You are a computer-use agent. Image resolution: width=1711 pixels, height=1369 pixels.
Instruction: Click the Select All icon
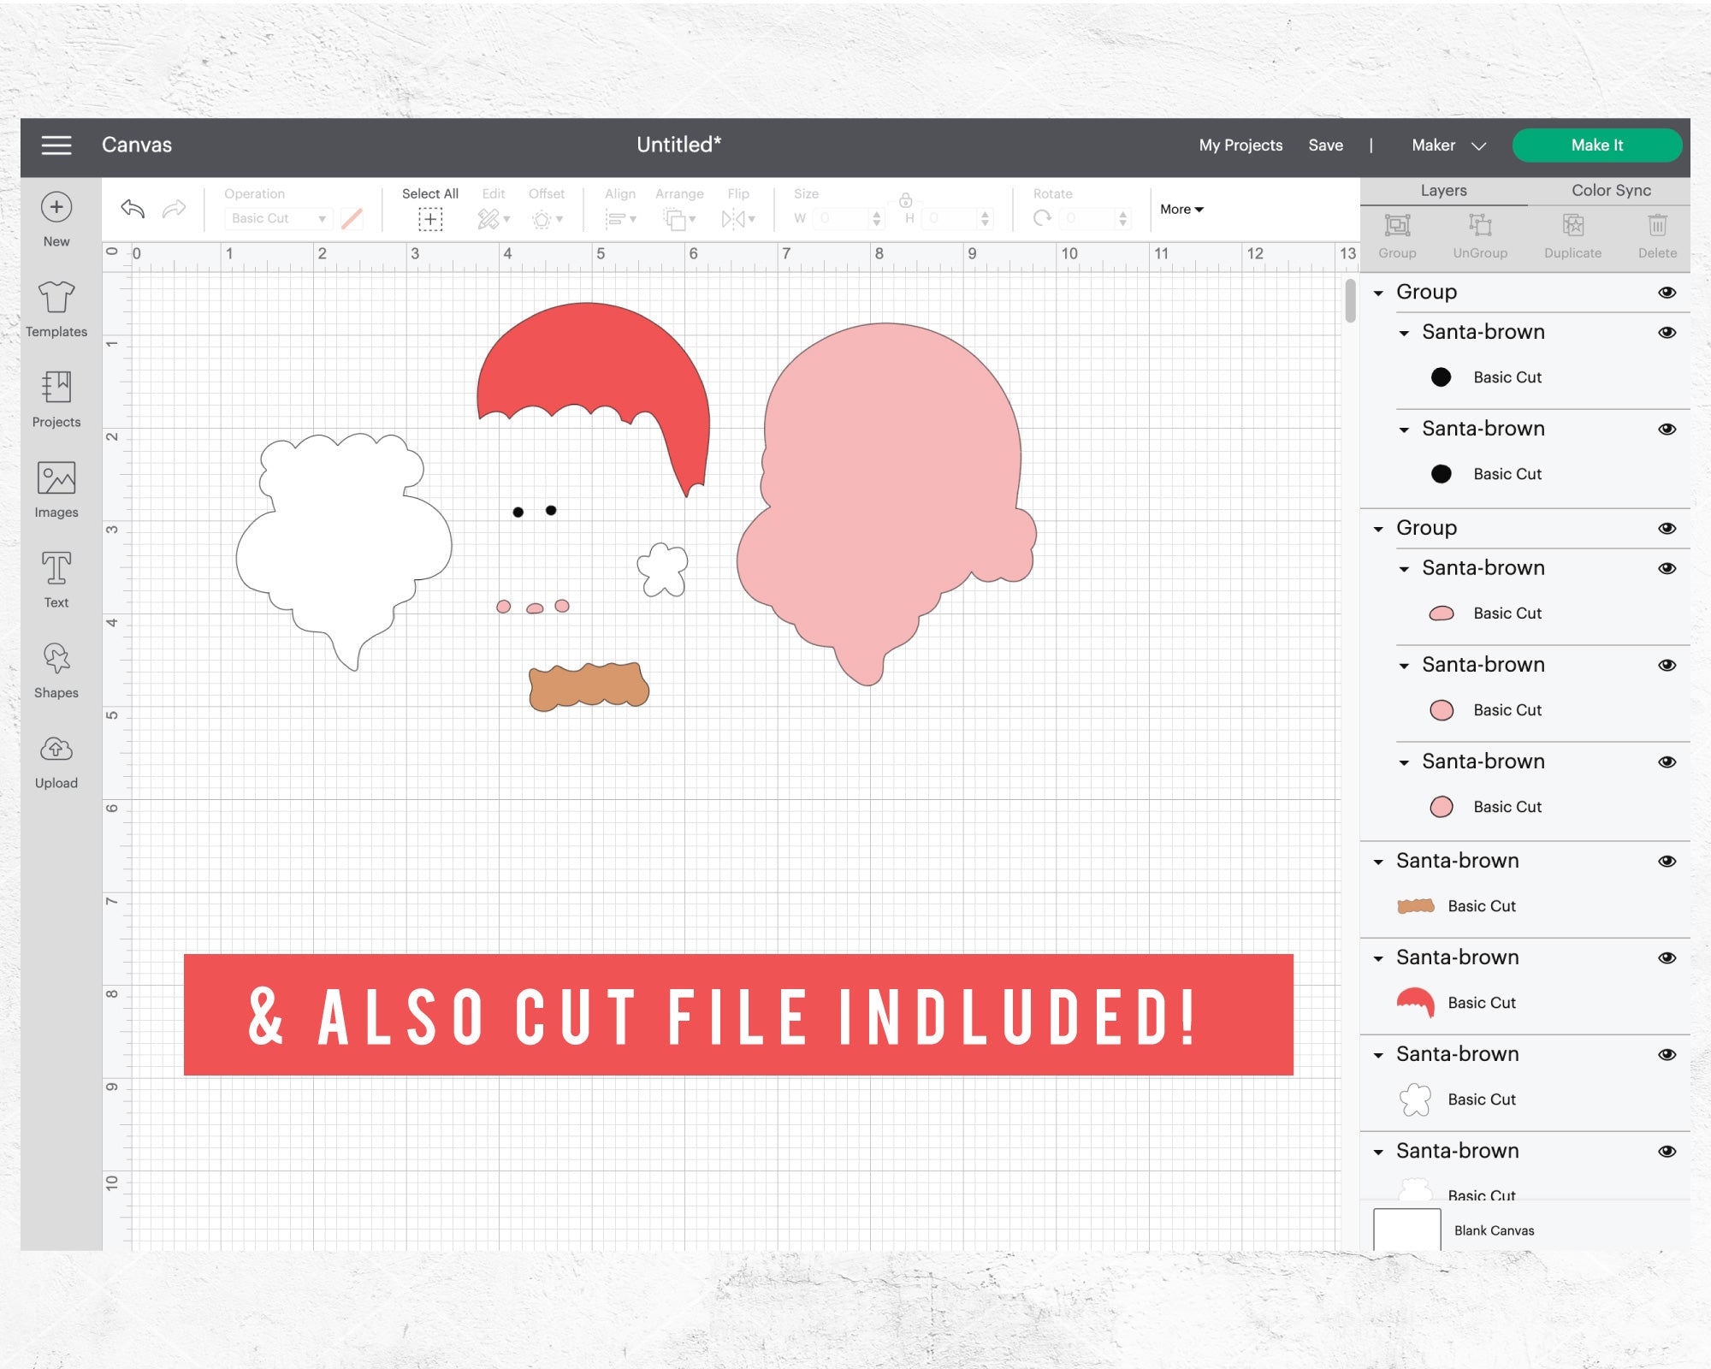point(430,219)
